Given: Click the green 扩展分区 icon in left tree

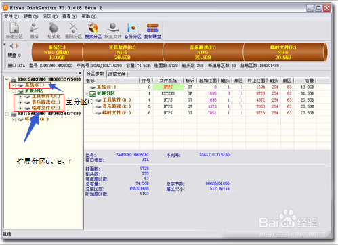Looking at the screenshot, I should click(x=20, y=91).
